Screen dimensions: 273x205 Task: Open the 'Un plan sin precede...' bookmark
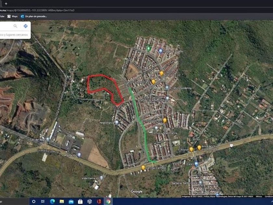click(x=34, y=16)
